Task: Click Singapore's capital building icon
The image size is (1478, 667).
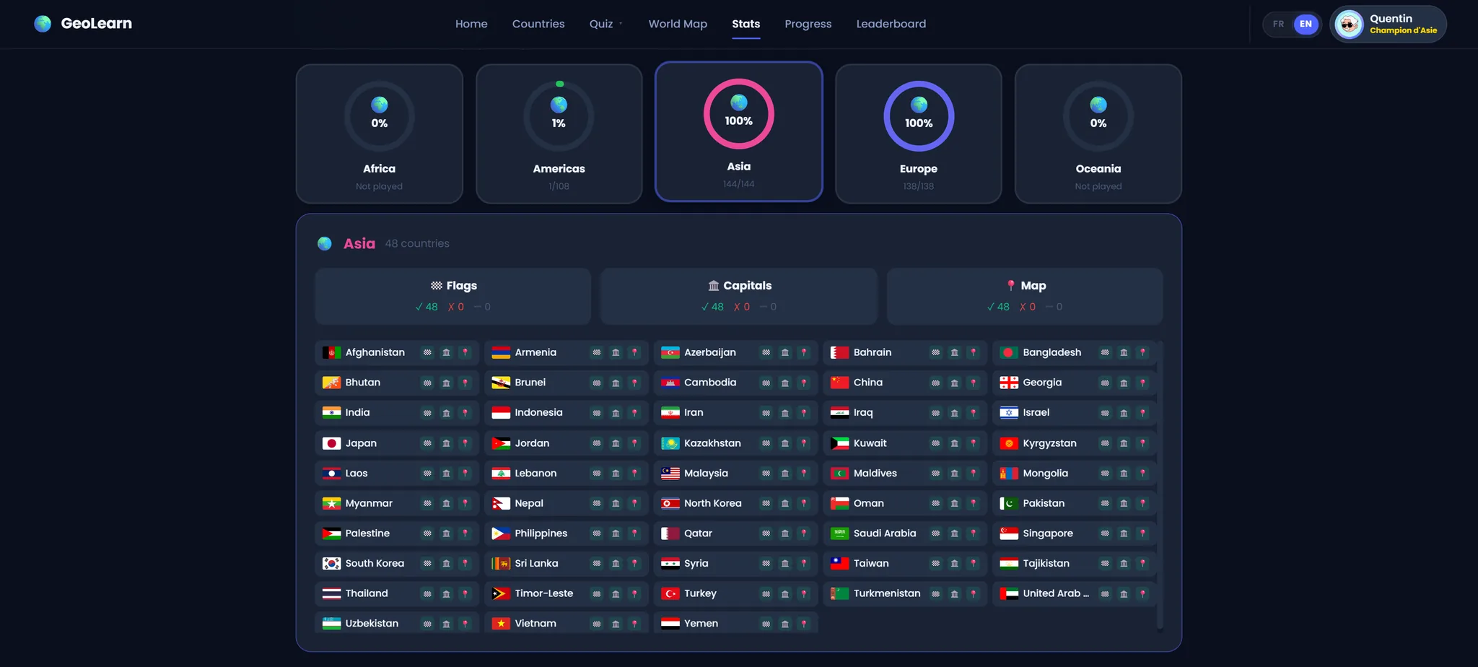Action: [x=1124, y=533]
